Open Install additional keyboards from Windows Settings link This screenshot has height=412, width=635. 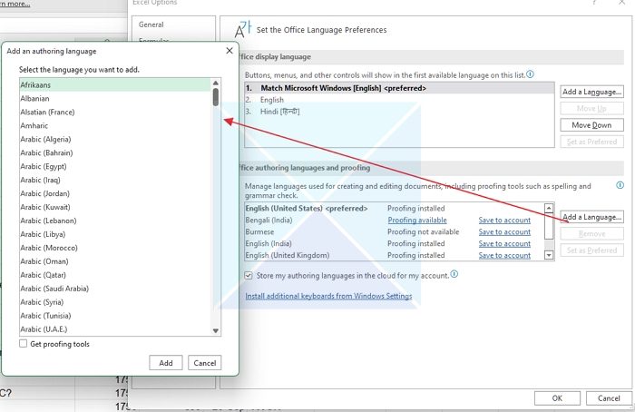point(328,296)
